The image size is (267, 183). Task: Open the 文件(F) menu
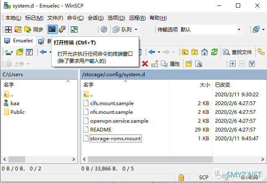coord(55,18)
